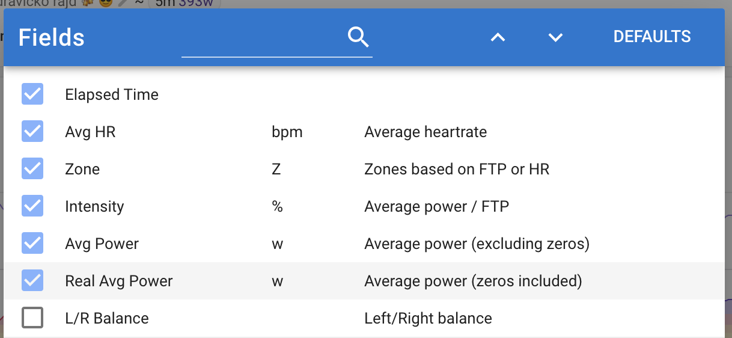Click the Avg Power field name
Image resolution: width=732 pixels, height=338 pixels.
102,244
